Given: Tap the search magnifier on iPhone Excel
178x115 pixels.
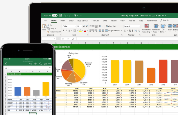Looking at the screenshot, I should coord(40,64).
